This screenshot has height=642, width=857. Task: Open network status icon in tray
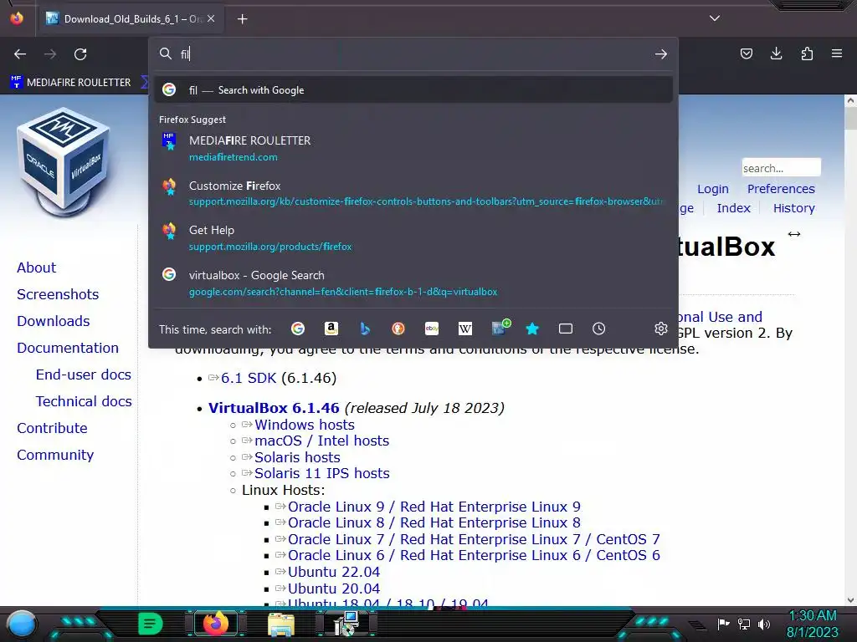click(x=743, y=624)
